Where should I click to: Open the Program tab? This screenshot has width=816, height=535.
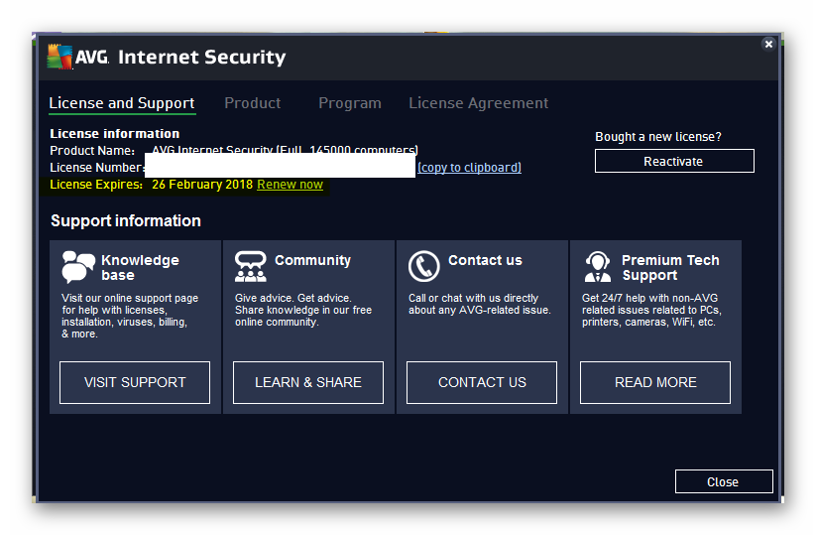[350, 103]
